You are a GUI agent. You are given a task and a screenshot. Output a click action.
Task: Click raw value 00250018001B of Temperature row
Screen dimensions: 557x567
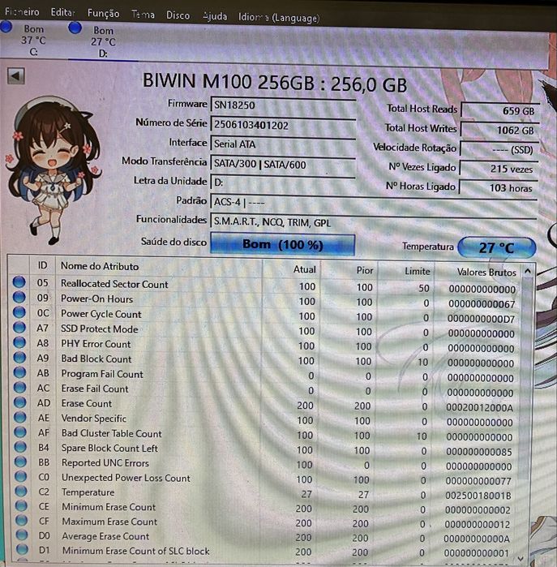pyautogui.click(x=478, y=496)
